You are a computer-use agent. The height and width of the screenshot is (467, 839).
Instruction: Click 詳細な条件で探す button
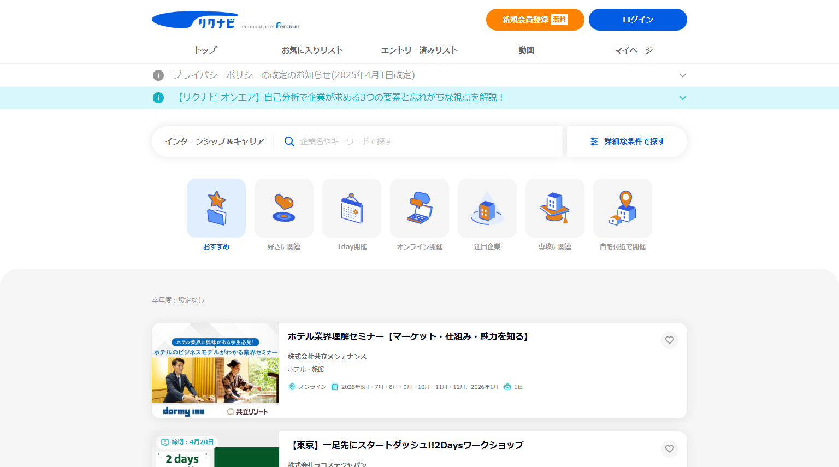627,141
